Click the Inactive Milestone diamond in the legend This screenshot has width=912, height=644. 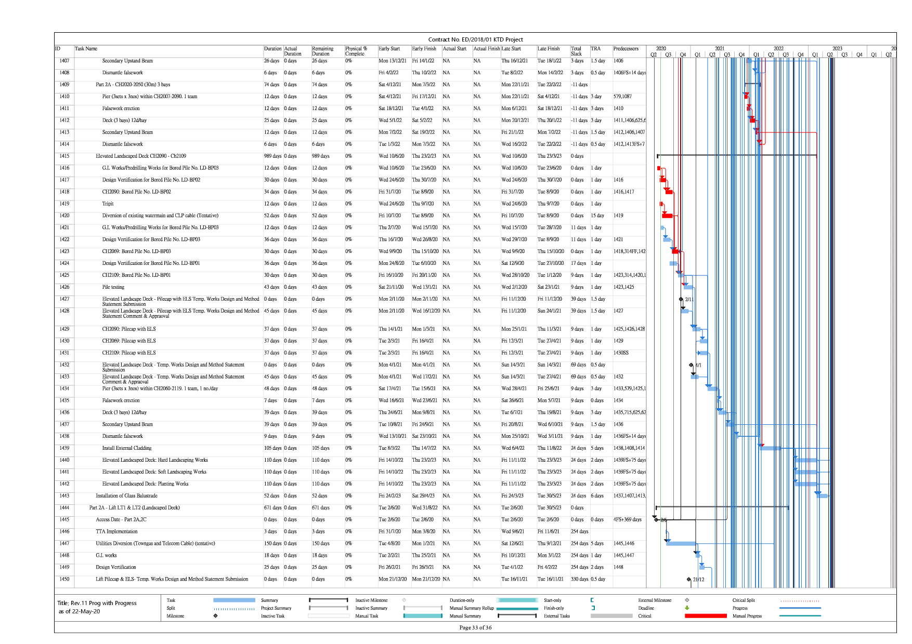pyautogui.click(x=404, y=600)
